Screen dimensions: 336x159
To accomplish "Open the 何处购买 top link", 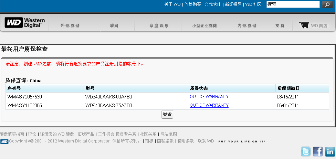I will [192, 4].
